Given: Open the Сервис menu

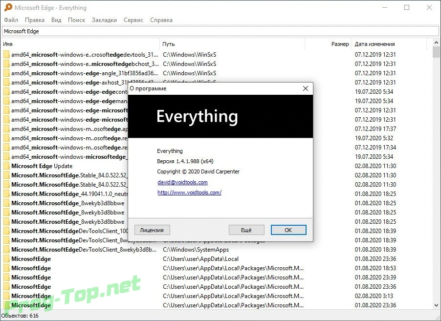Looking at the screenshot, I should tap(133, 20).
